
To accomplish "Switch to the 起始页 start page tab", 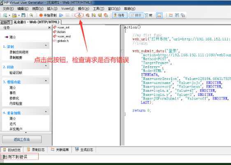I will [x=6, y=22].
